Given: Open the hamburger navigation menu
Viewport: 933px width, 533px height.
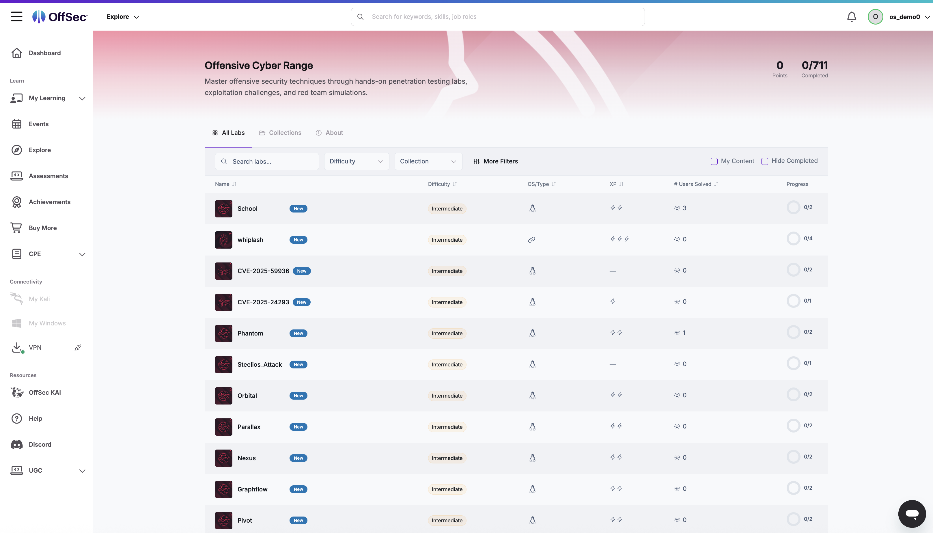Looking at the screenshot, I should [x=16, y=16].
